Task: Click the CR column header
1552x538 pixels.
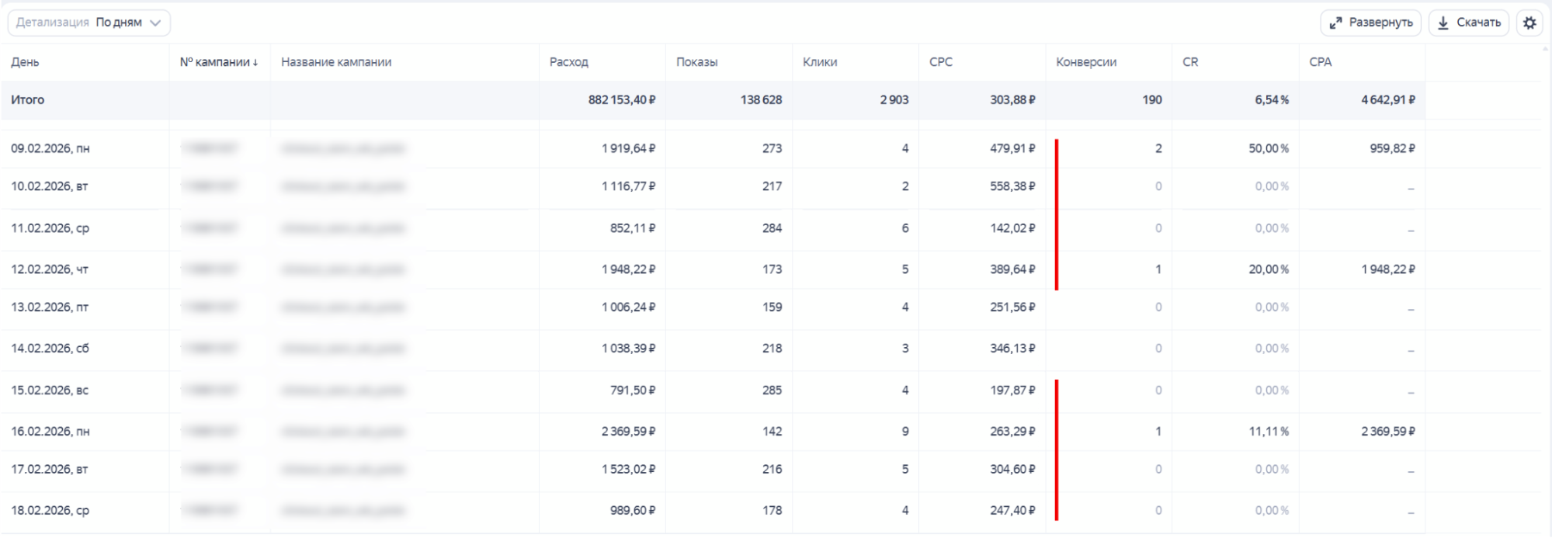Action: (x=1190, y=62)
